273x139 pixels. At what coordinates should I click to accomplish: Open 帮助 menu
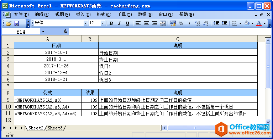[x=187, y=15]
